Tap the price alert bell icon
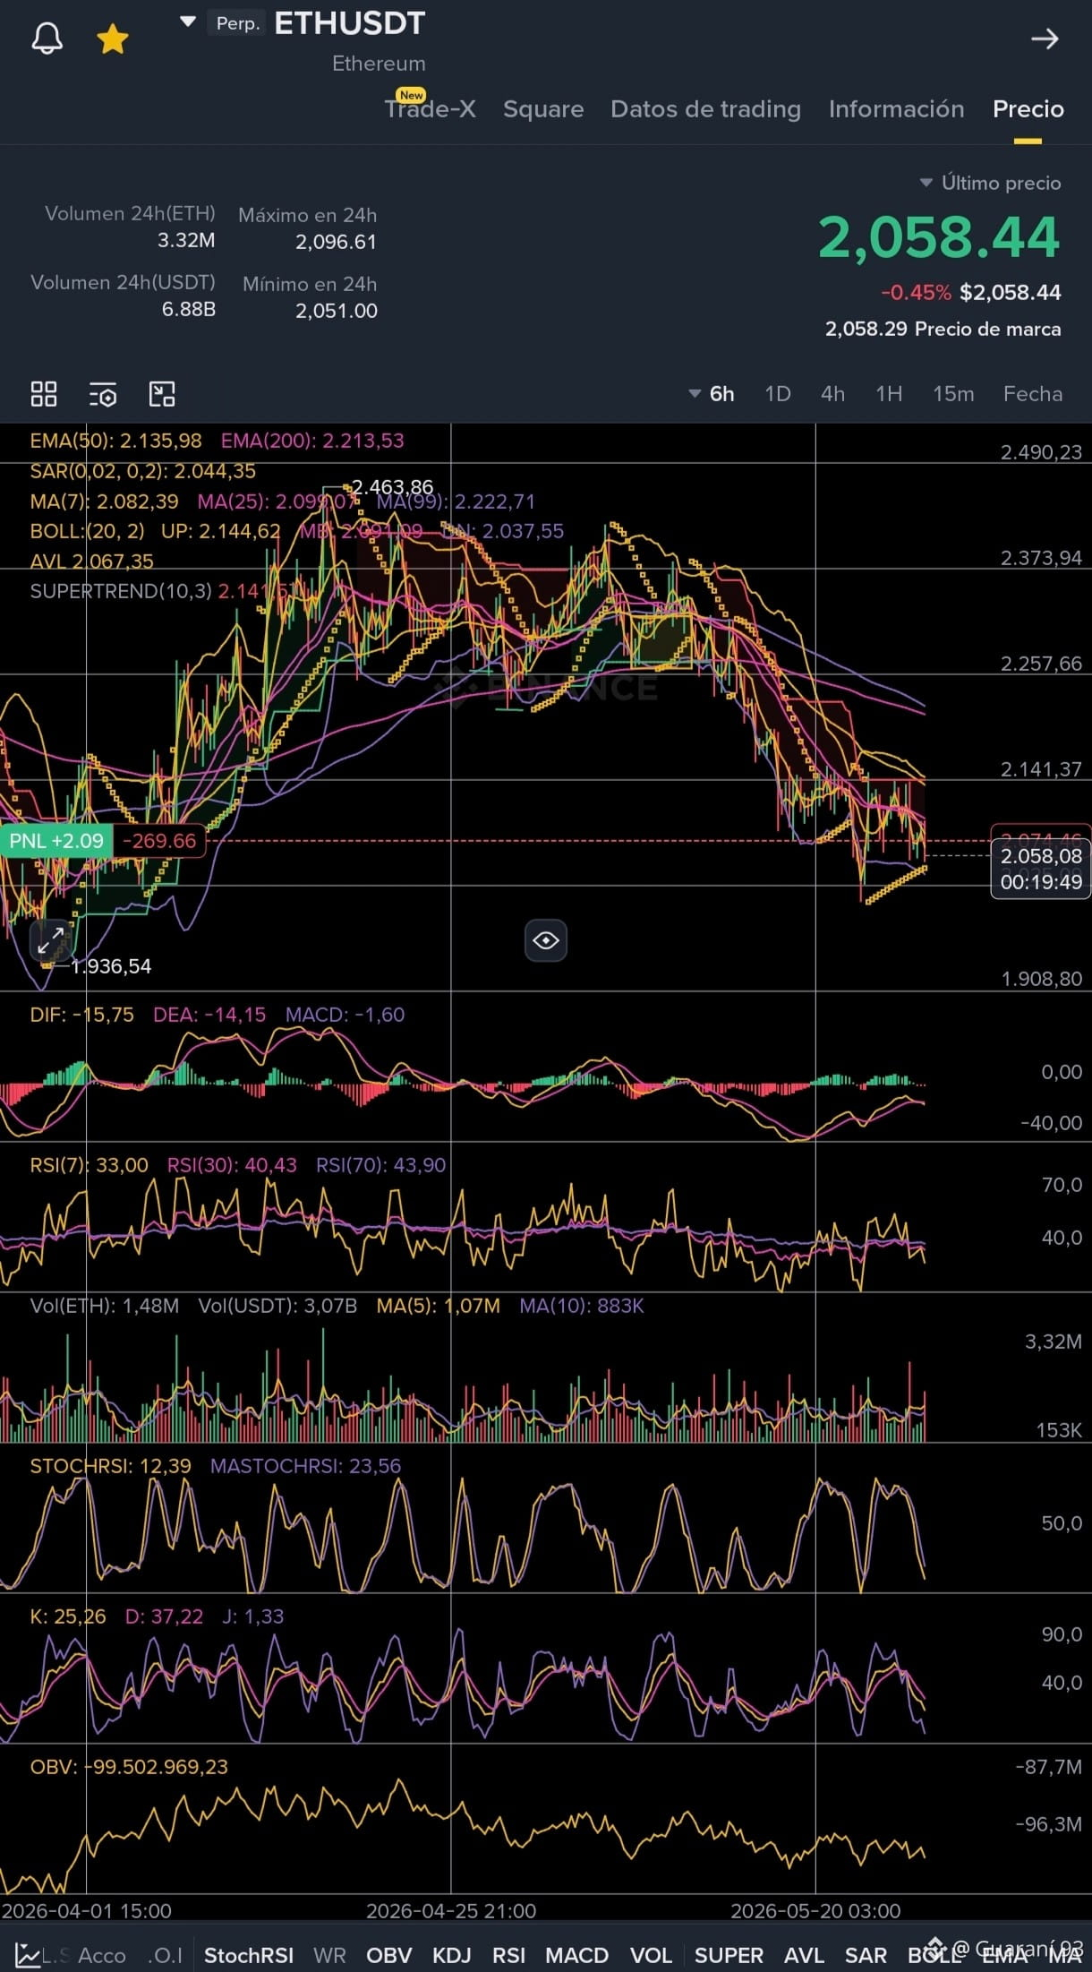Viewport: 1092px width, 1972px height. coord(47,39)
